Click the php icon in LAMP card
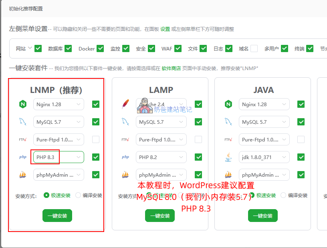This screenshot has height=248, width=327. [x=125, y=157]
